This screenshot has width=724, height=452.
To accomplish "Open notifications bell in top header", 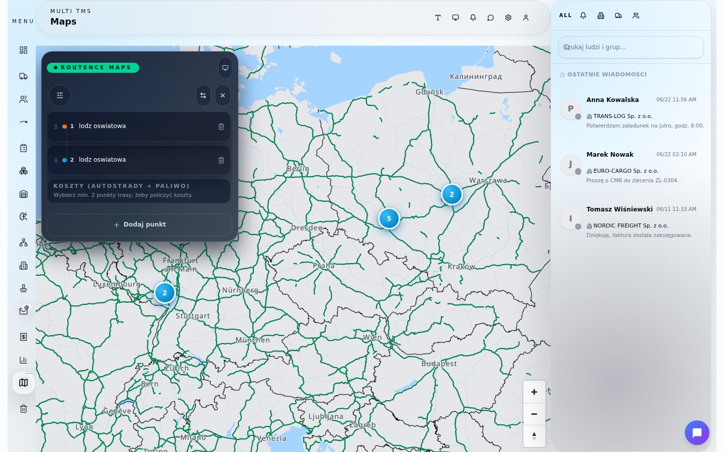I will (473, 18).
